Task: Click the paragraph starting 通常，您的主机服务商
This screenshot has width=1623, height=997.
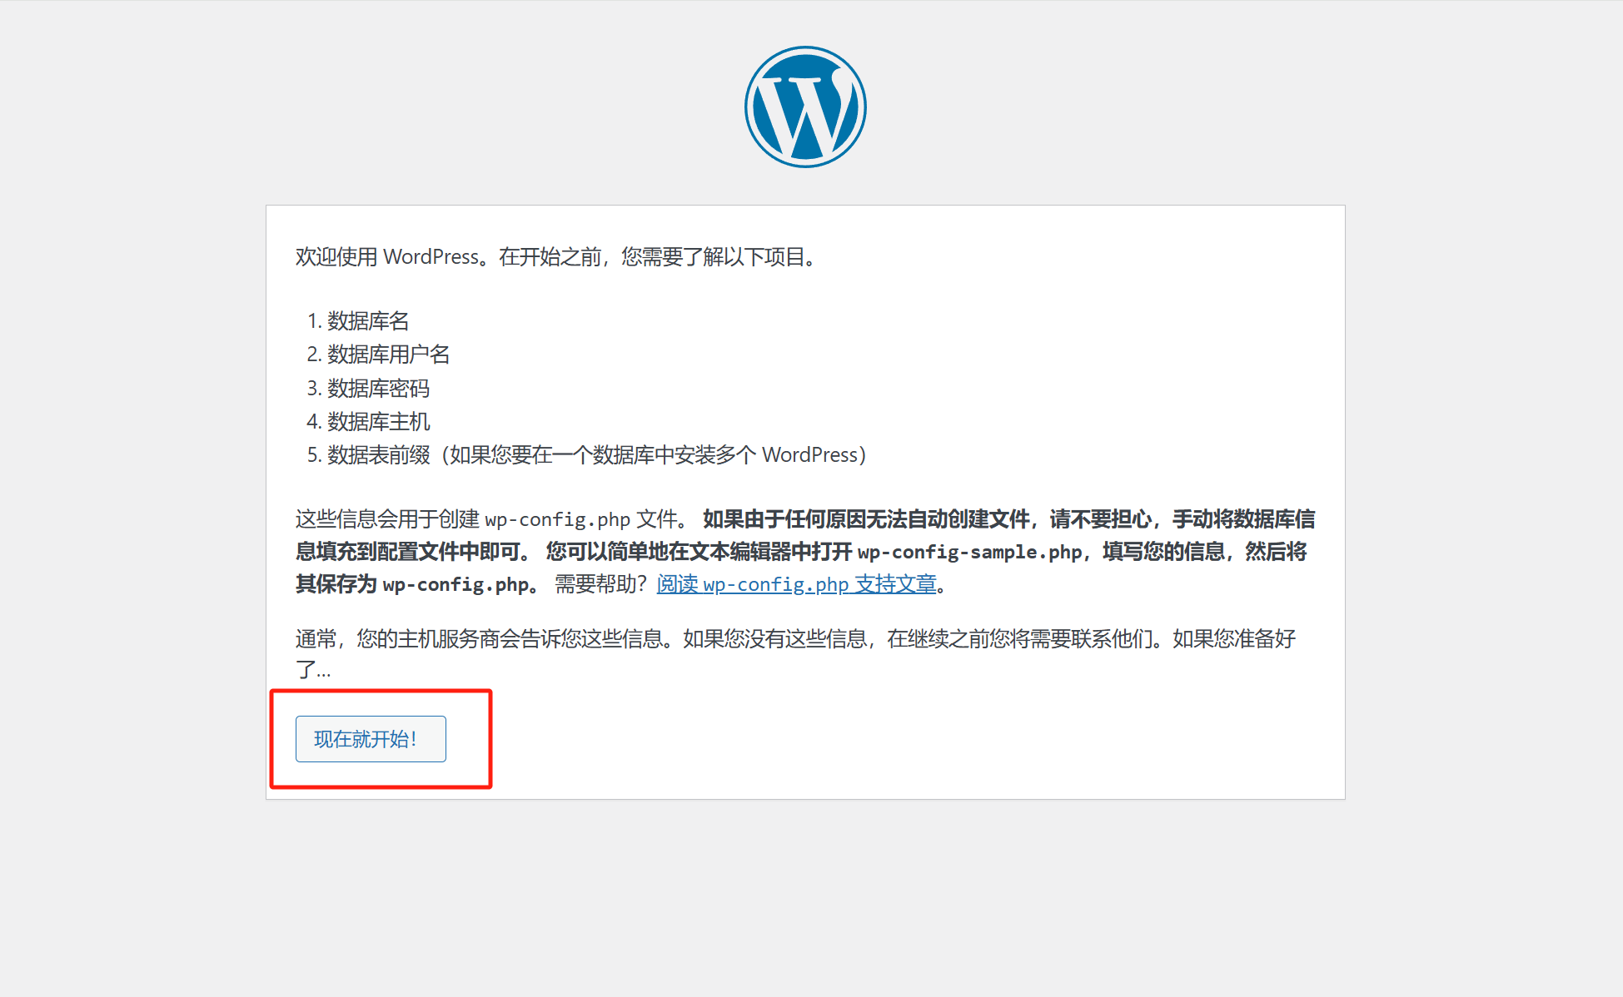Action: click(x=795, y=654)
